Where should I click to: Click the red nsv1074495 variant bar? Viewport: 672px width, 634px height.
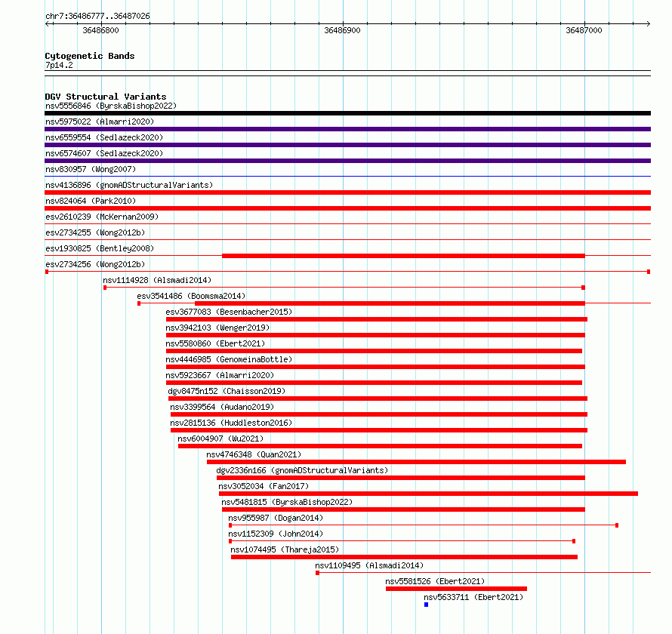click(x=404, y=557)
